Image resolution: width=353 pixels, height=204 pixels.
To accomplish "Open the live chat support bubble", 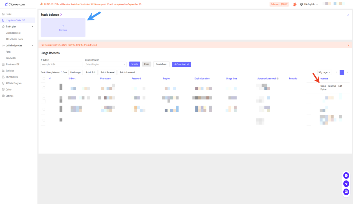I will click(346, 175).
